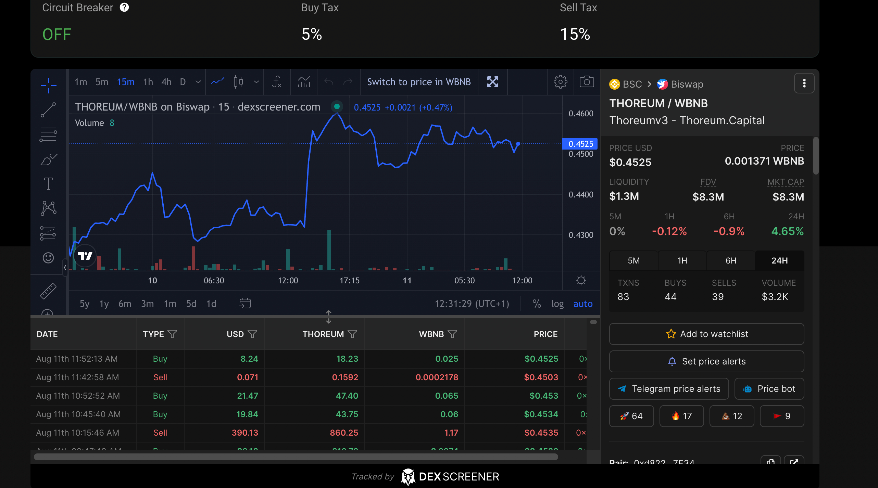Select the 4h timeframe
This screenshot has width=878, height=488.
click(x=166, y=82)
